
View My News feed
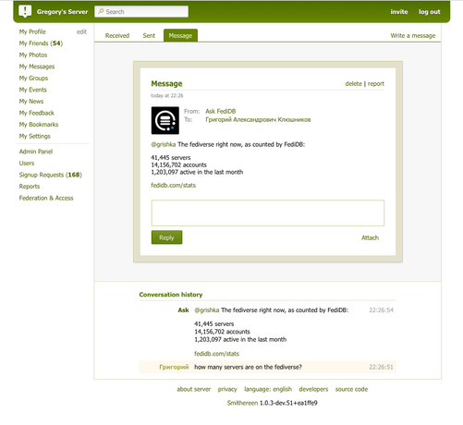31,102
